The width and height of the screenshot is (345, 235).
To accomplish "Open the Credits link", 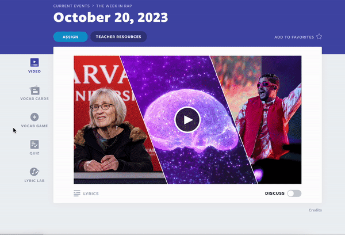I will coord(315,210).
